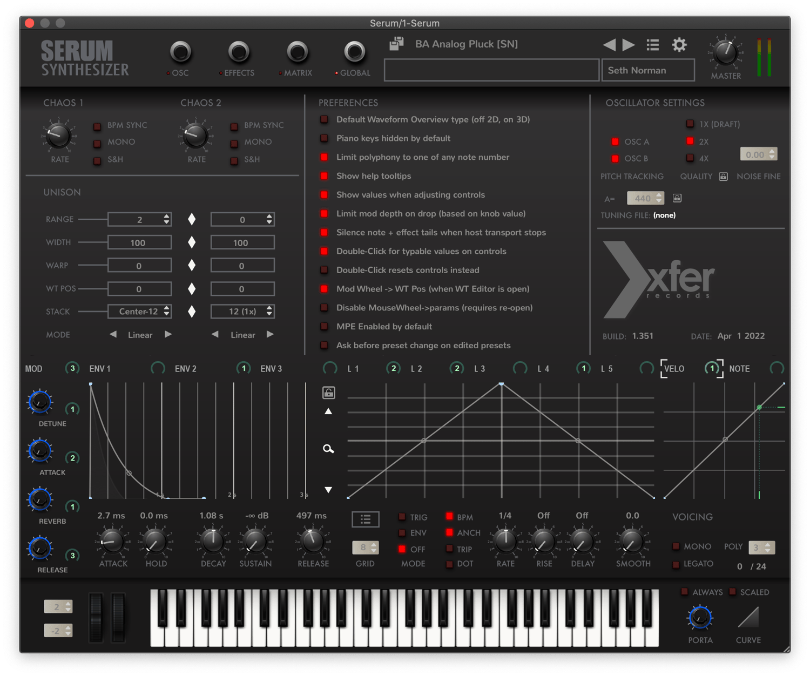This screenshot has width=810, height=676.
Task: Click the magnifier zoom icon in envelope
Action: click(x=328, y=449)
